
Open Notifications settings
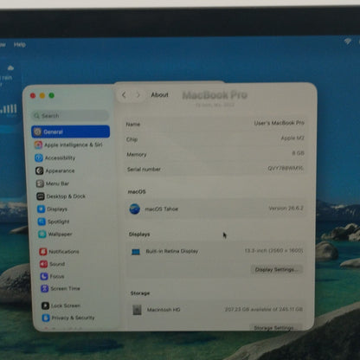(x=59, y=252)
